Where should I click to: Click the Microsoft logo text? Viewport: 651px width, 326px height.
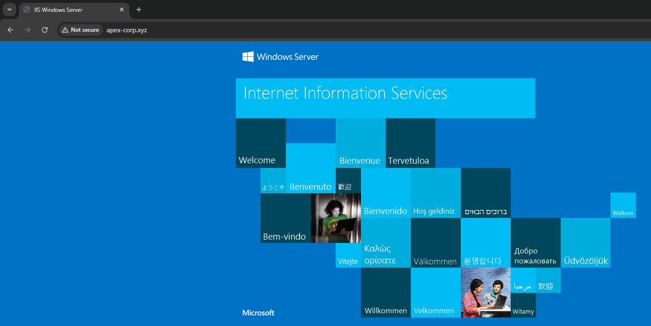[x=258, y=313]
